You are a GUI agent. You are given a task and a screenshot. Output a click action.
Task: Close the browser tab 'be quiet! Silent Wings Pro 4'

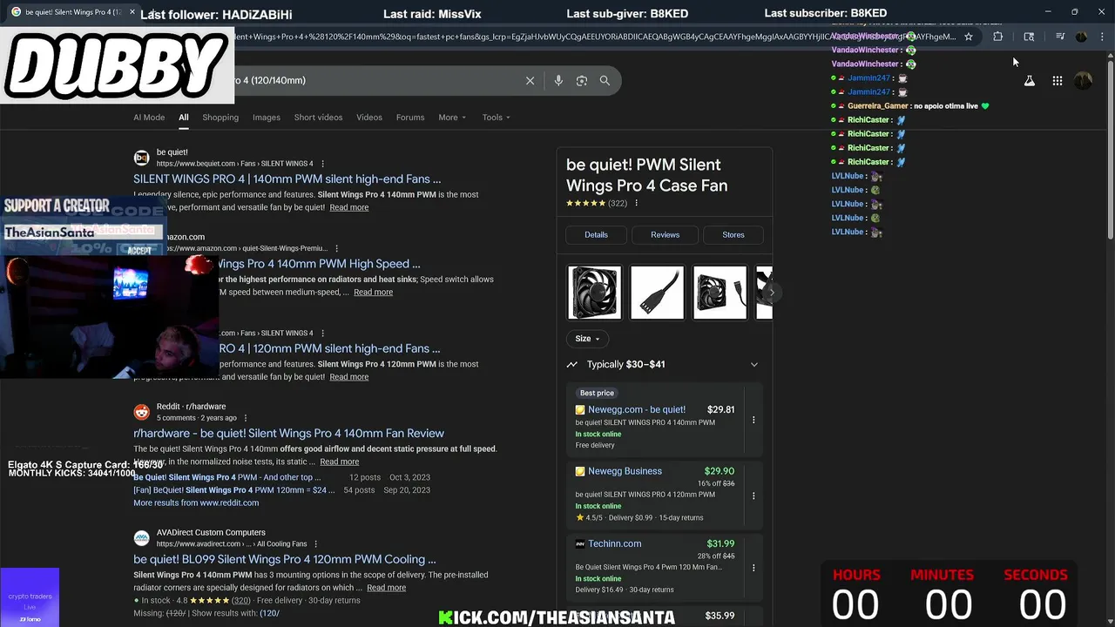[x=132, y=12]
